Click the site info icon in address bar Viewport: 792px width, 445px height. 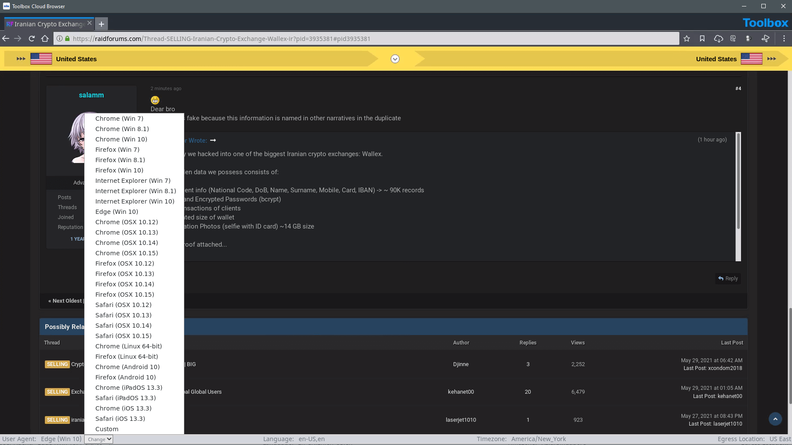60,38
